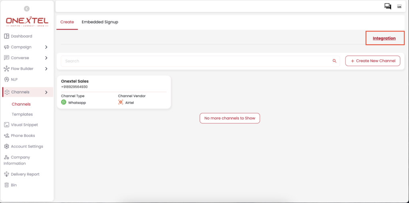Viewport: 409px width, 203px height.
Task: Open the NLP menu item
Action: (x=14, y=79)
